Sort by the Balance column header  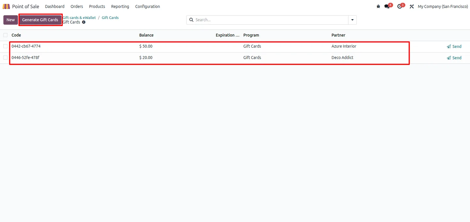point(146,35)
